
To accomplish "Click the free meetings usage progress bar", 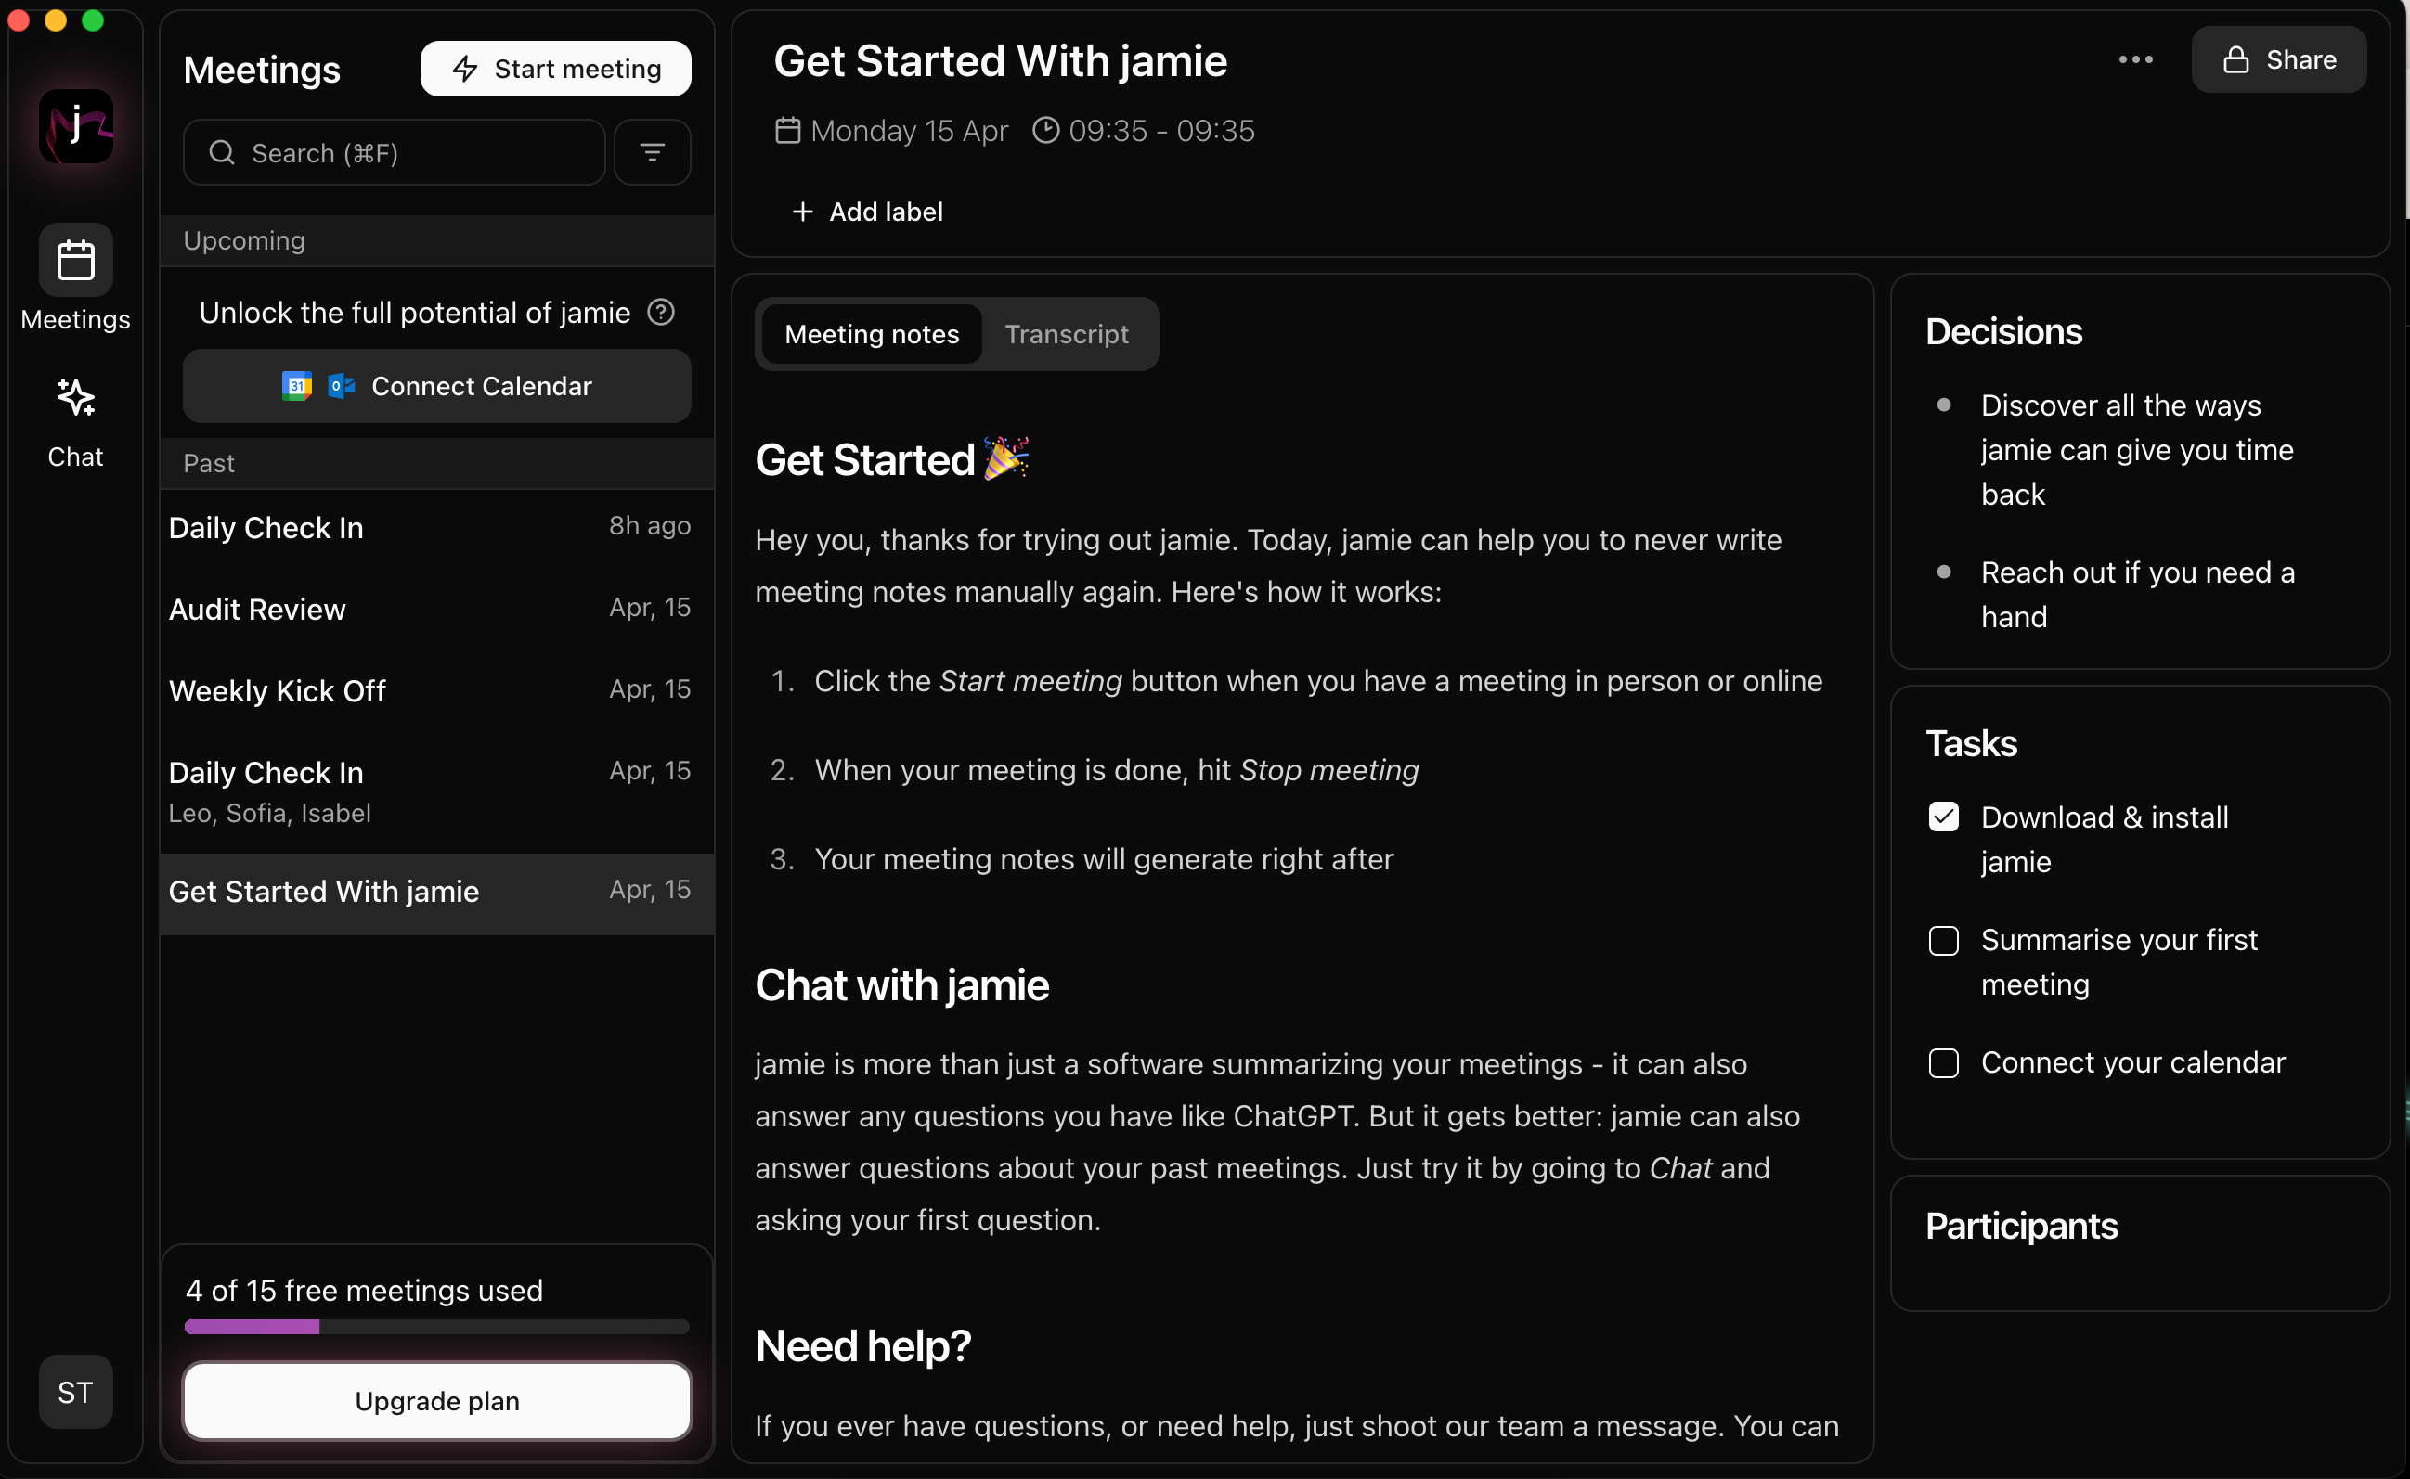I will coord(436,1328).
